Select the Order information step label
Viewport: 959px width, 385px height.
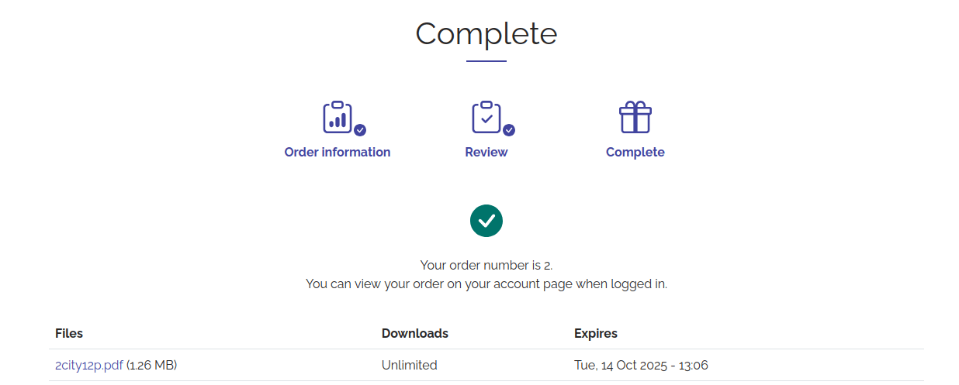tap(338, 152)
